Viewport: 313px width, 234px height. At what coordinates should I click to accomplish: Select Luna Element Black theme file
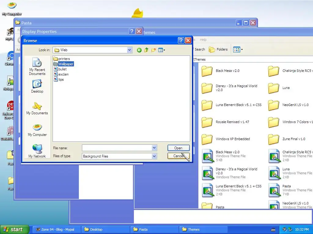point(232,190)
